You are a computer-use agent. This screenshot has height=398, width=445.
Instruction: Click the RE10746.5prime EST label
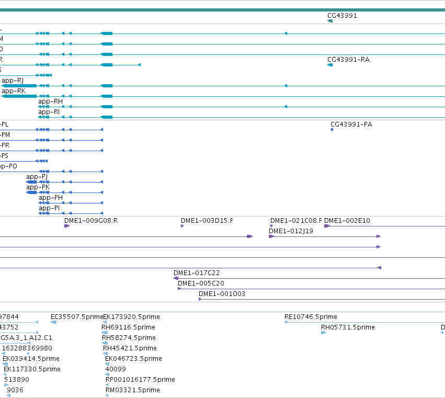(x=311, y=317)
